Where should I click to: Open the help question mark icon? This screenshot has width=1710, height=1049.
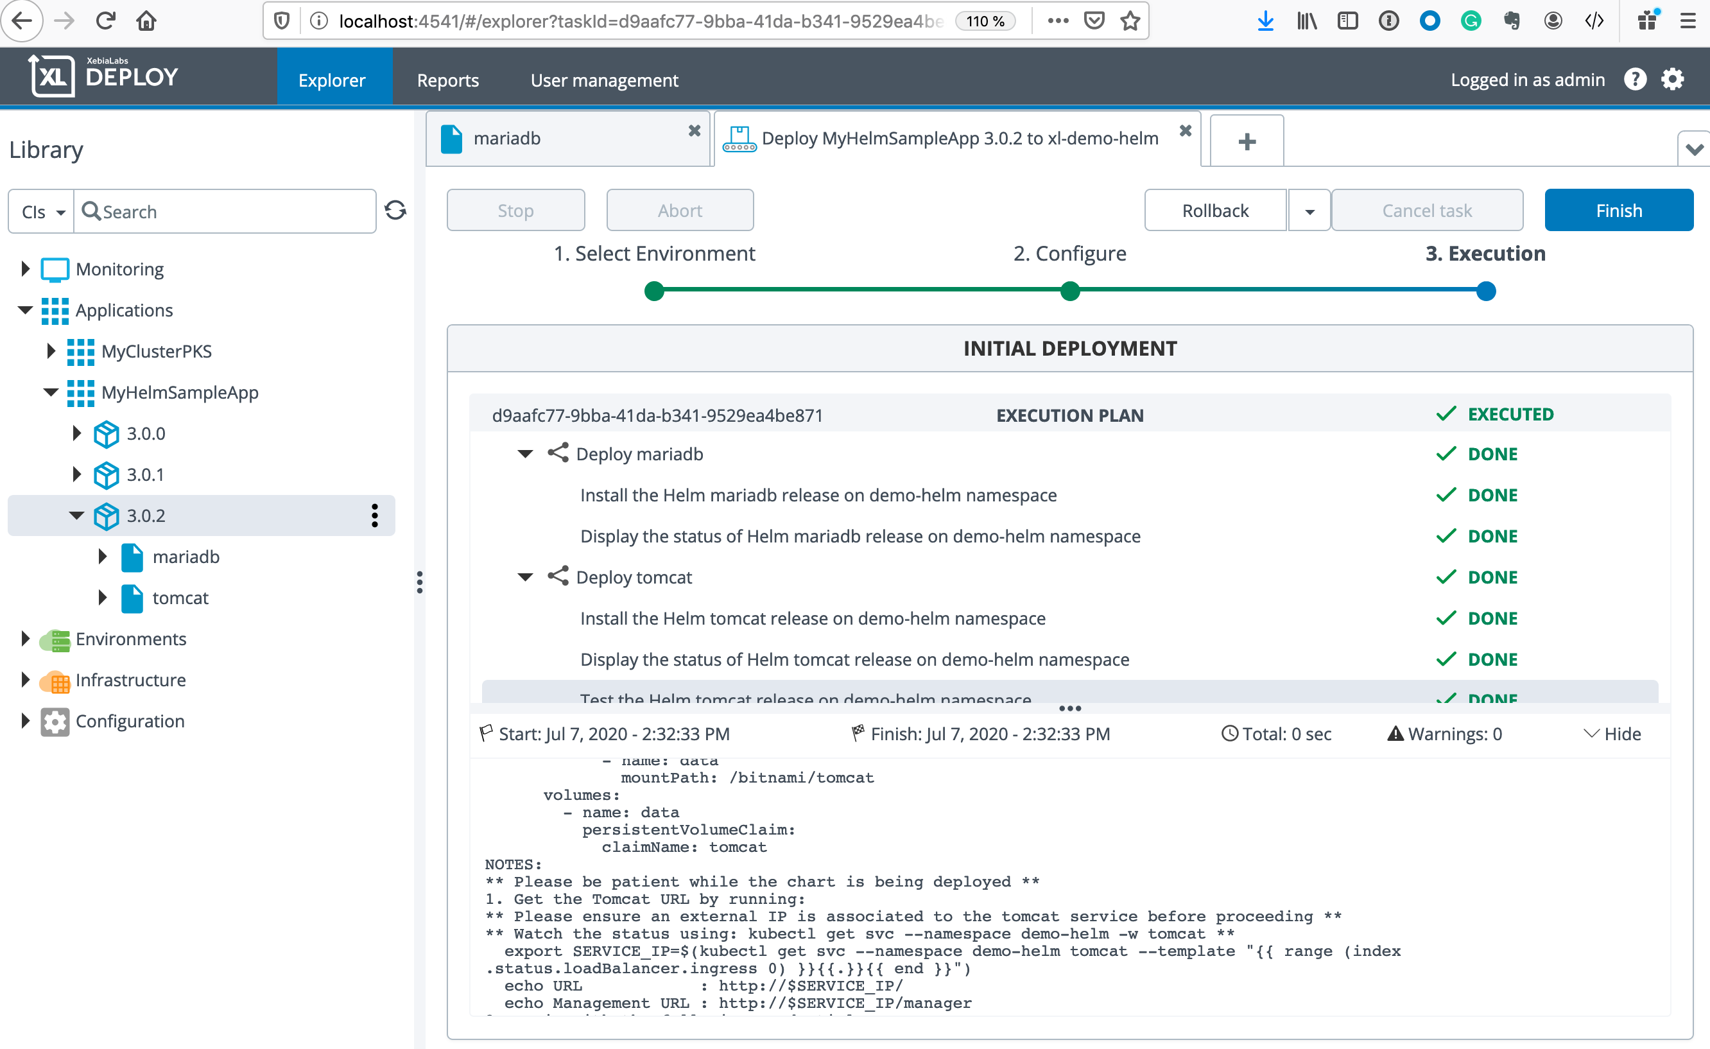coord(1634,80)
